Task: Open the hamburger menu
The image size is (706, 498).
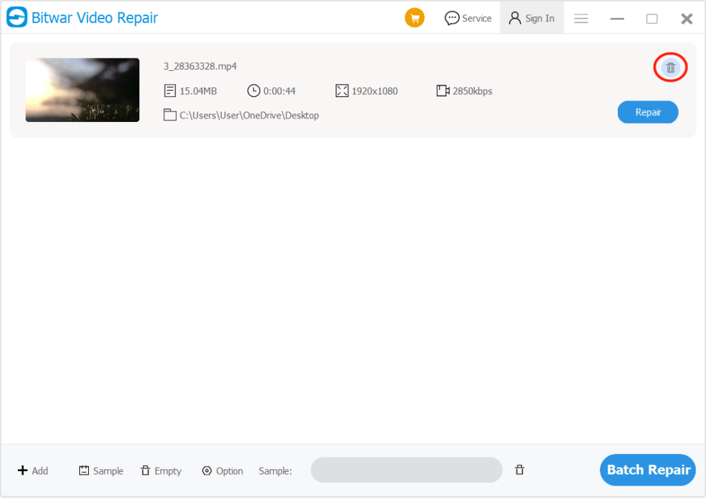Action: coord(581,19)
